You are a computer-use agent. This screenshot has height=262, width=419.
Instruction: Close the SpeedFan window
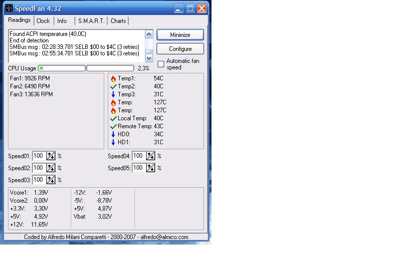pyautogui.click(x=202, y=8)
